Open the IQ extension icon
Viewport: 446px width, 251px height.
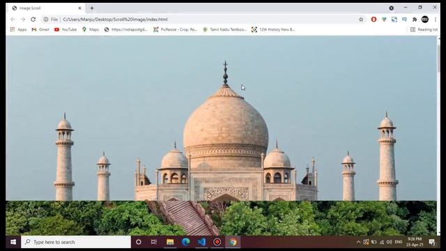tap(404, 20)
